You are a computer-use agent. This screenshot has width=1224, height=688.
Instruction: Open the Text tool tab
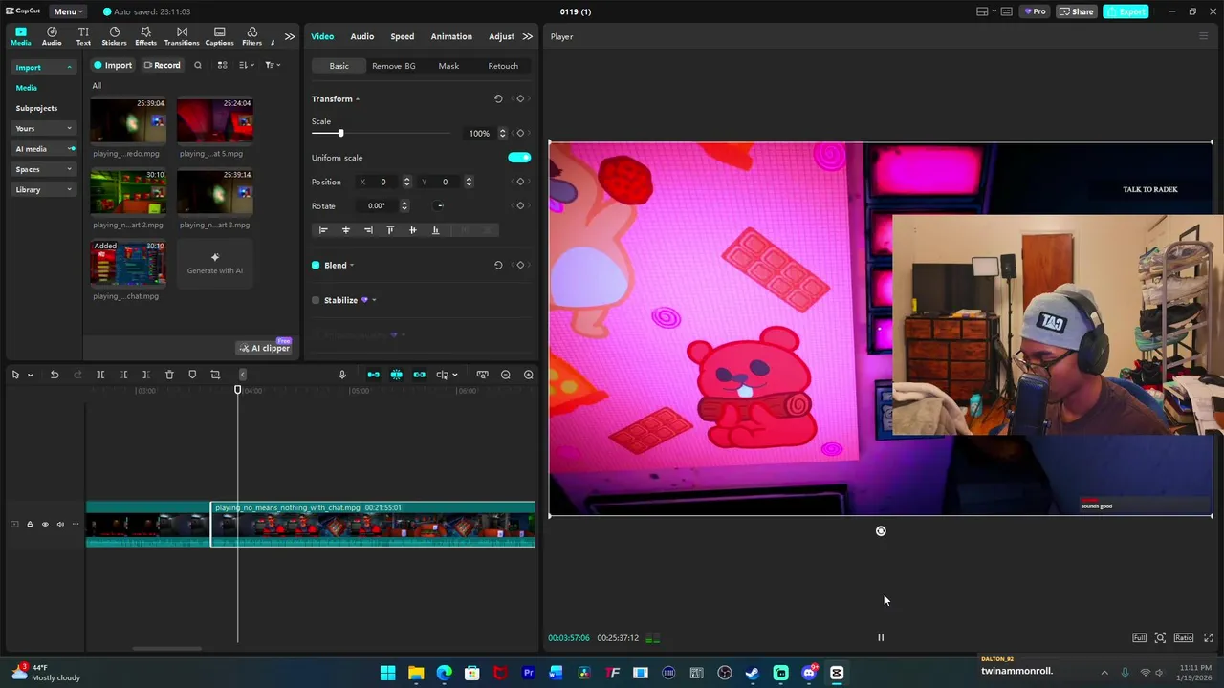[x=83, y=36]
